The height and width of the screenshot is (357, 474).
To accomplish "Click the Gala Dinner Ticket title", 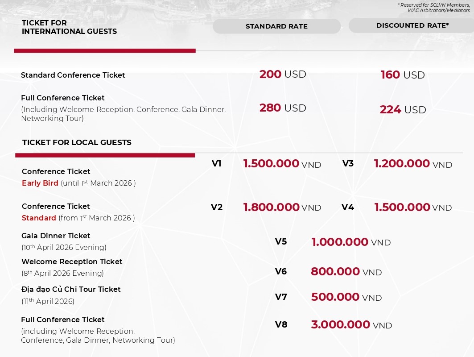I will pyautogui.click(x=56, y=236).
